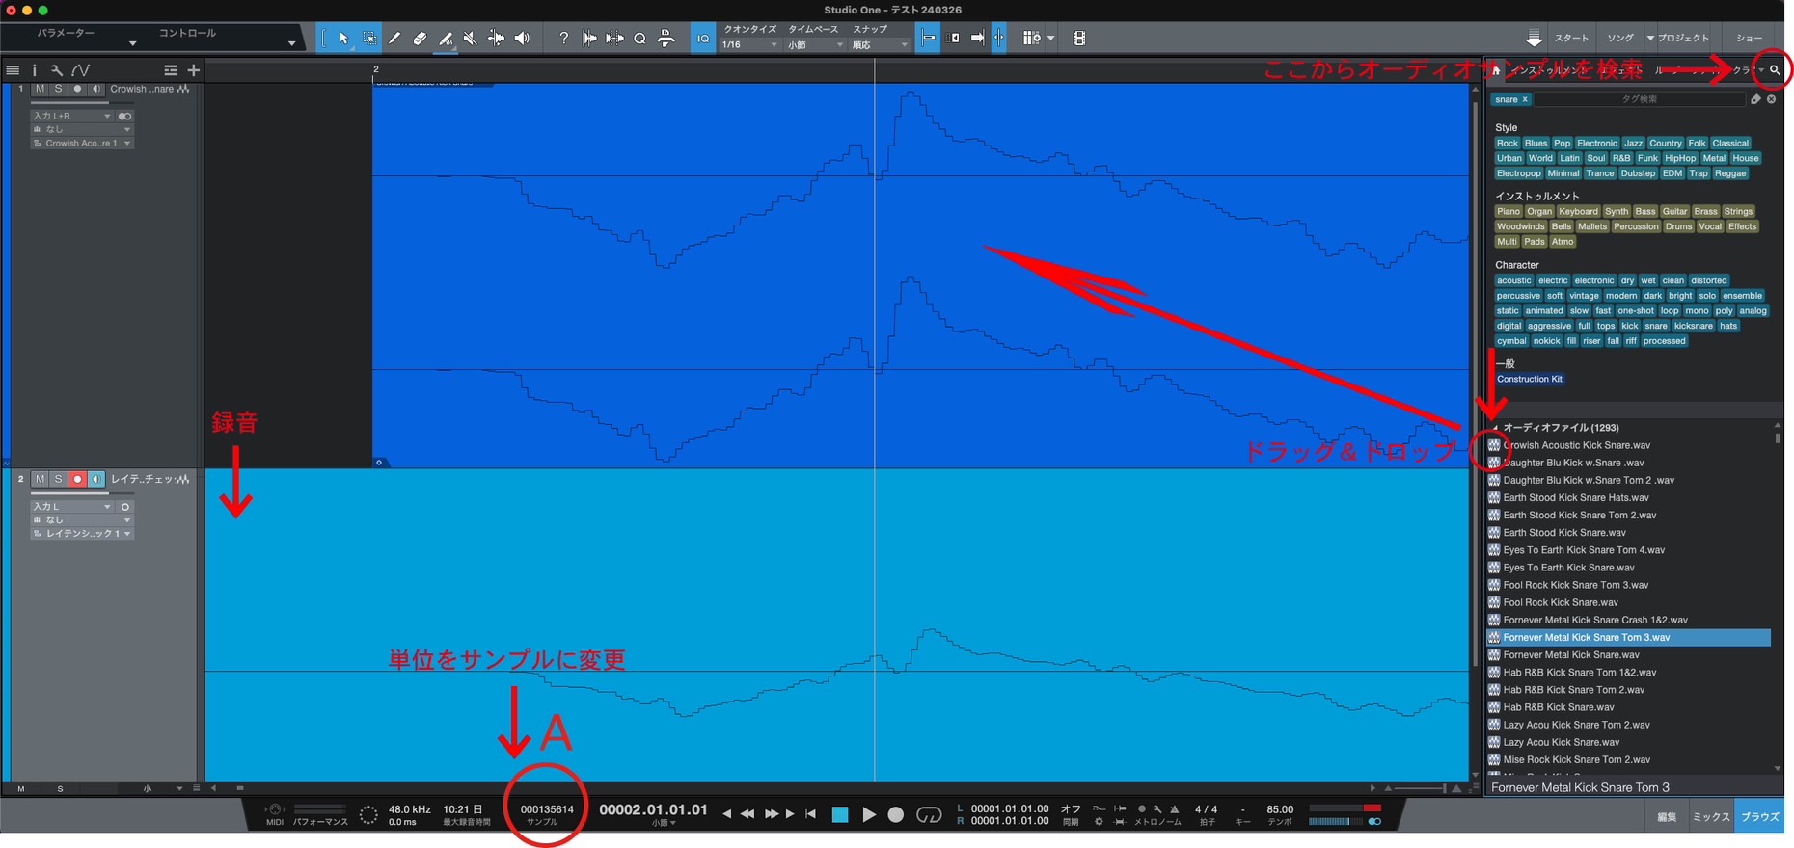Screen dimensions: 1794x848
Task: Solo track 2
Action: click(x=58, y=479)
